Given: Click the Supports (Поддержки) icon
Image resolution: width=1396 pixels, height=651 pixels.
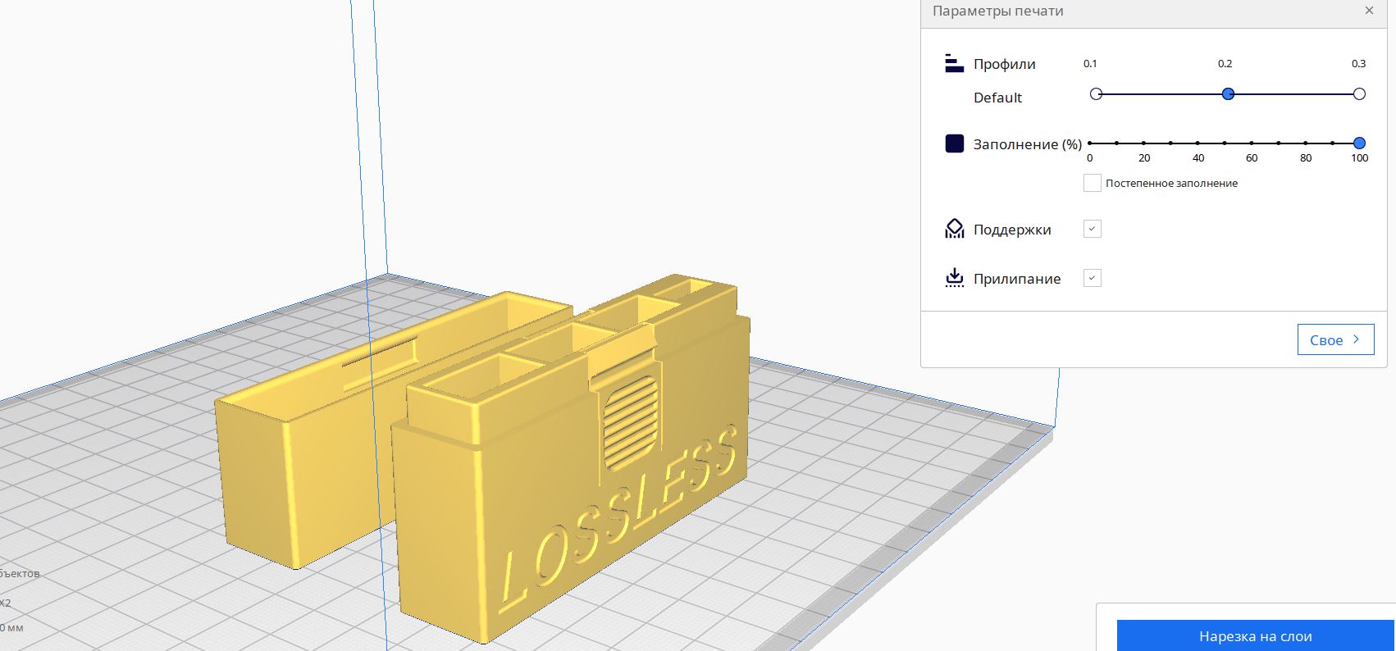Looking at the screenshot, I should click(954, 230).
